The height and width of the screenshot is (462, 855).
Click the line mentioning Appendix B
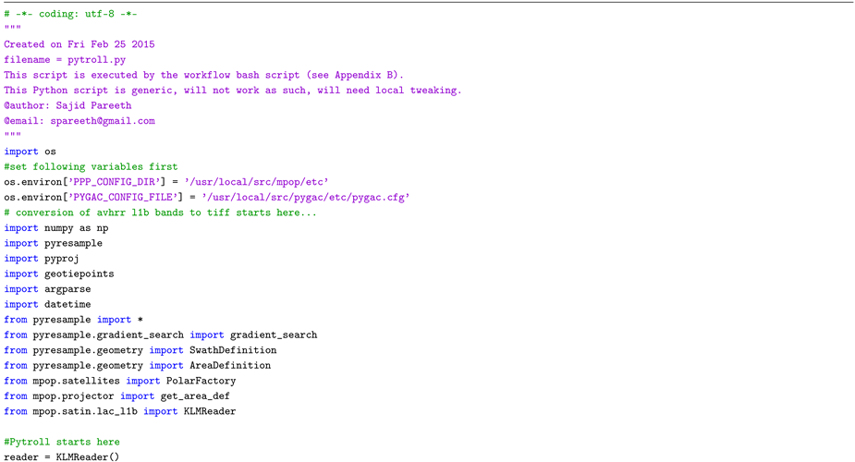204,75
